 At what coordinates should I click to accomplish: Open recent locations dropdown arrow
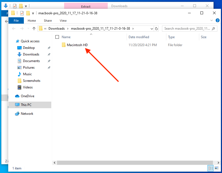(28, 29)
